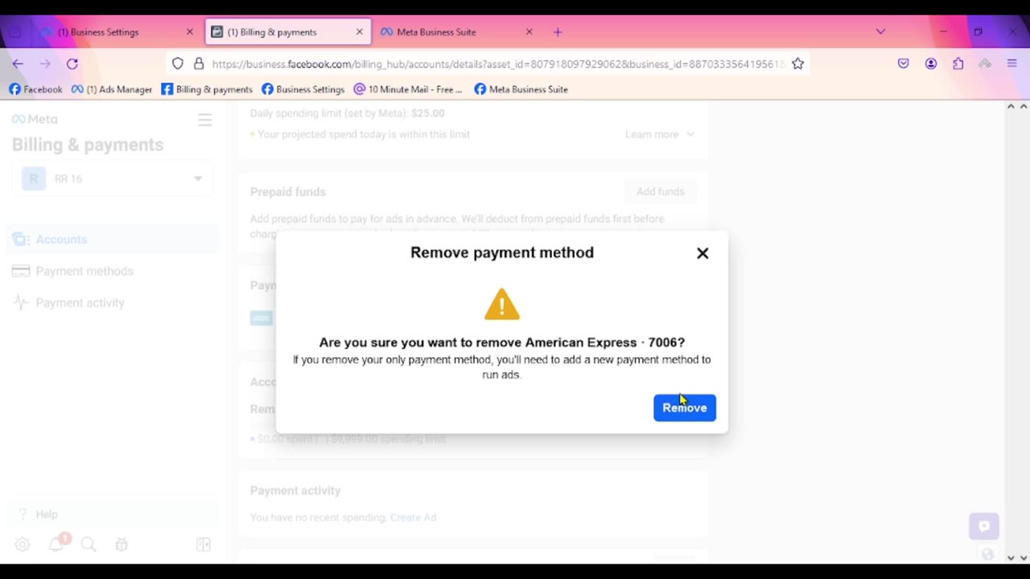Click the Add funds button

pyautogui.click(x=660, y=191)
